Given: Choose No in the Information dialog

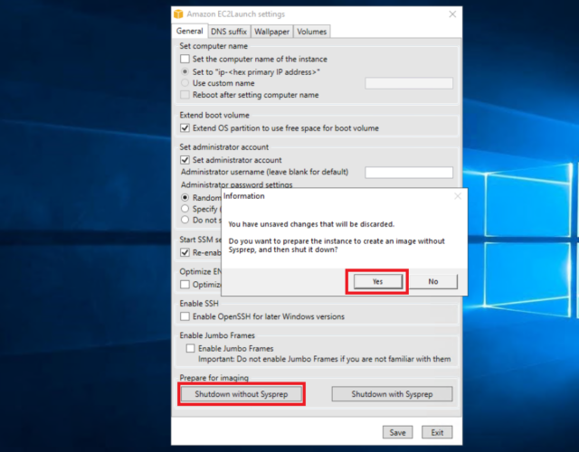Looking at the screenshot, I should [x=433, y=281].
